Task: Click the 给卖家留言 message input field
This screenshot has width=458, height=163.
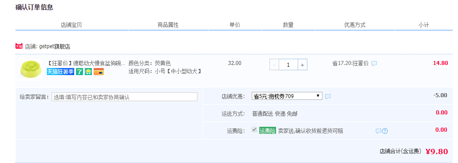Action: coord(125,97)
